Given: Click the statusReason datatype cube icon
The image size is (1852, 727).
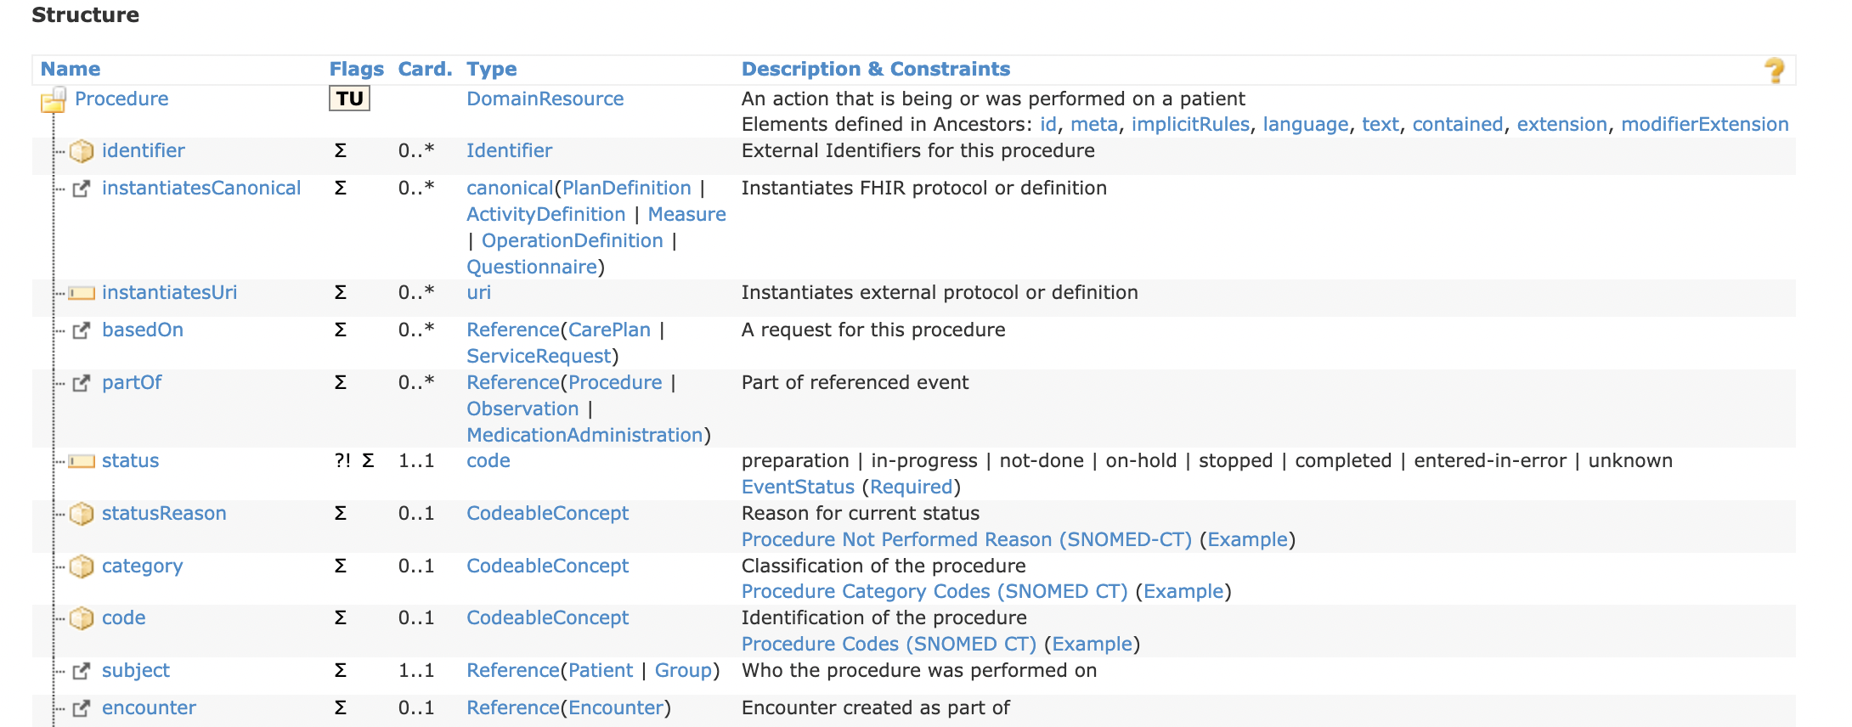Looking at the screenshot, I should [x=82, y=514].
